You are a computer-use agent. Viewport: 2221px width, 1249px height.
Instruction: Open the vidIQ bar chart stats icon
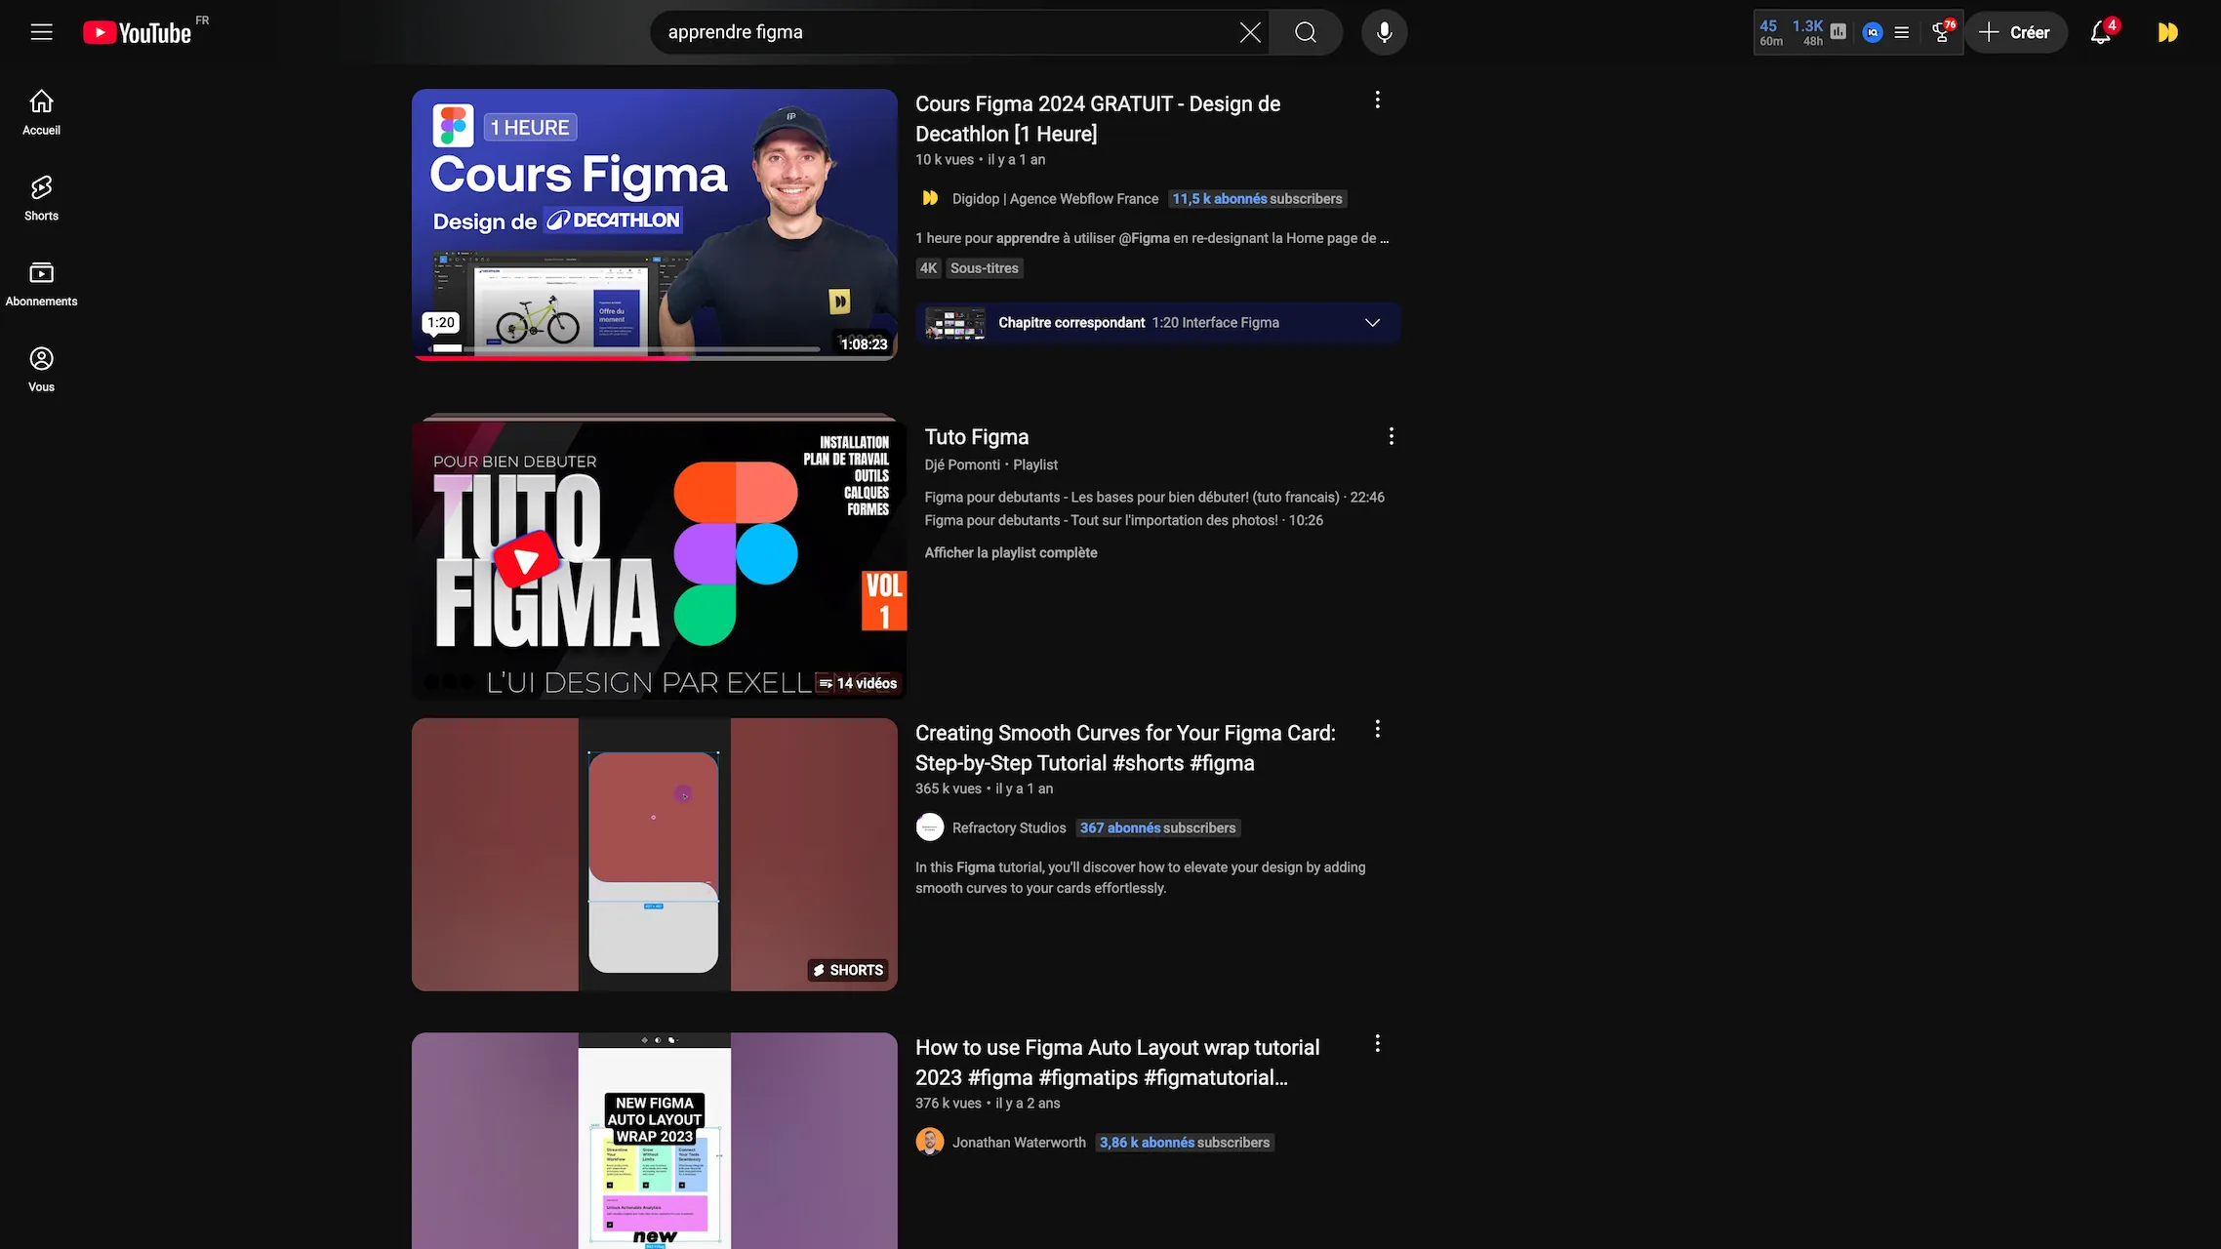tap(1838, 32)
